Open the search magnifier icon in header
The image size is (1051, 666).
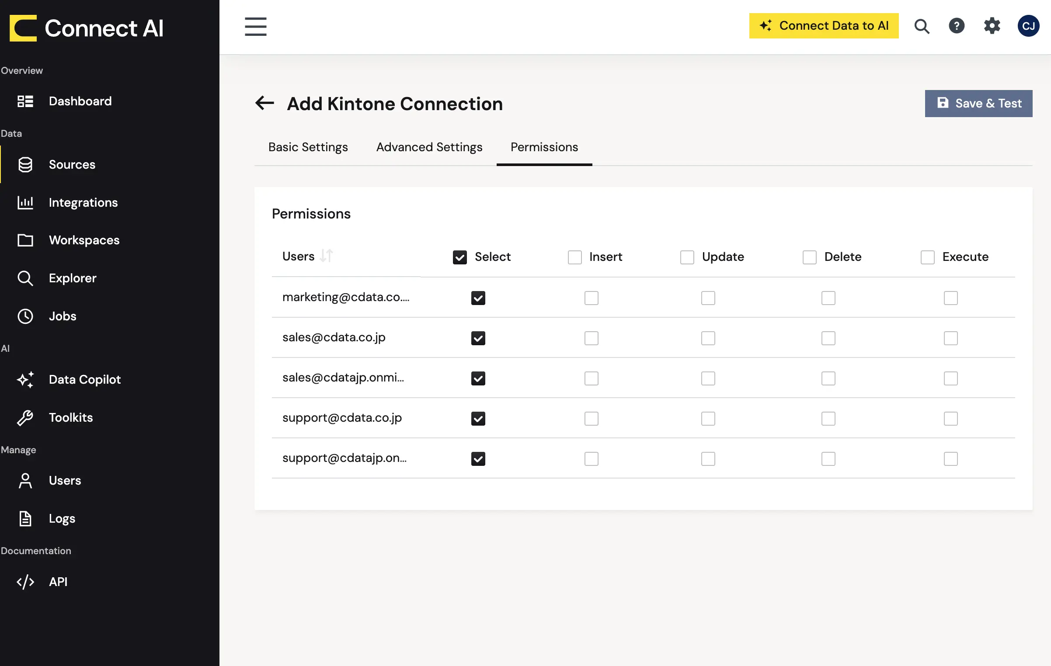(x=922, y=26)
